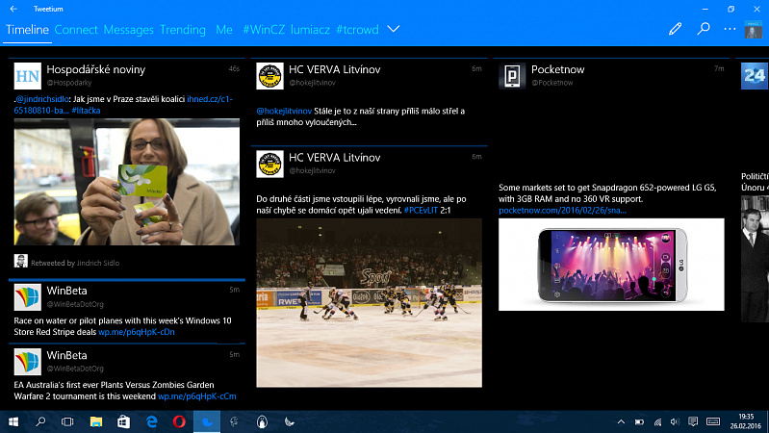Select the #tcrowd tab

(357, 30)
